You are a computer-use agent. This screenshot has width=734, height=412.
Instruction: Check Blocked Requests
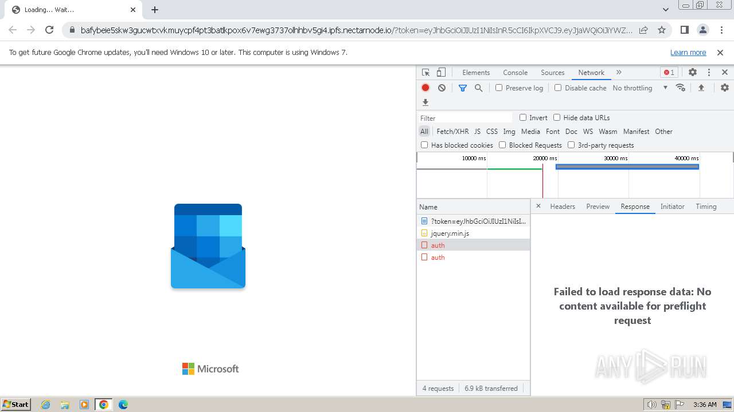point(502,145)
